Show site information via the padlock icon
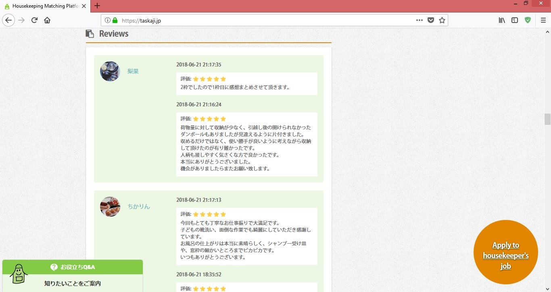This screenshot has height=292, width=551. (x=115, y=20)
